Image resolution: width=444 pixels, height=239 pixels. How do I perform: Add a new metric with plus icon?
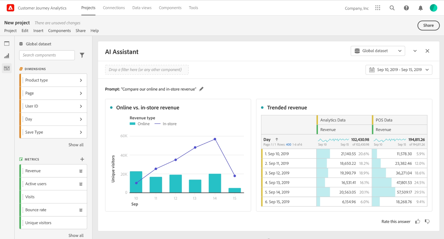(82, 159)
